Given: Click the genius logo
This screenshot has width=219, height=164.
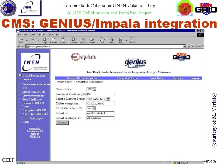Looking at the screenshot, I should (135, 63).
